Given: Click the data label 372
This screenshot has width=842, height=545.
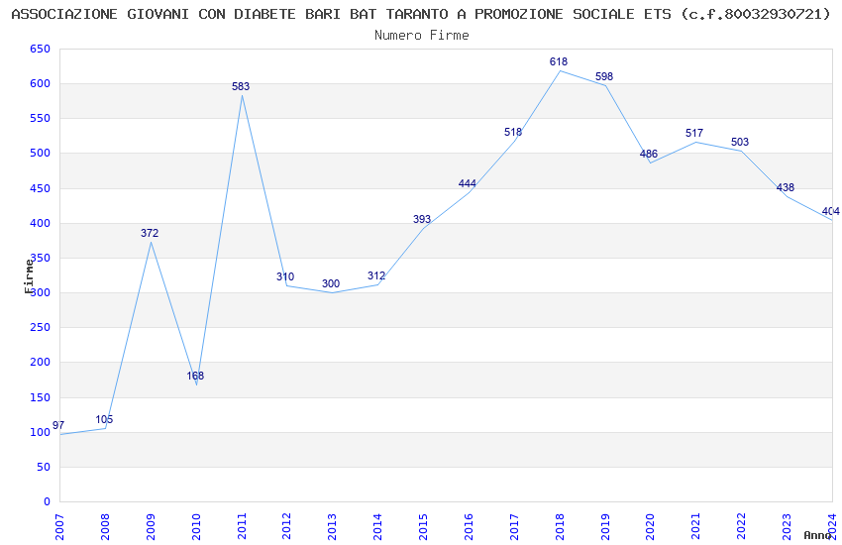Looking at the screenshot, I should tap(150, 233).
